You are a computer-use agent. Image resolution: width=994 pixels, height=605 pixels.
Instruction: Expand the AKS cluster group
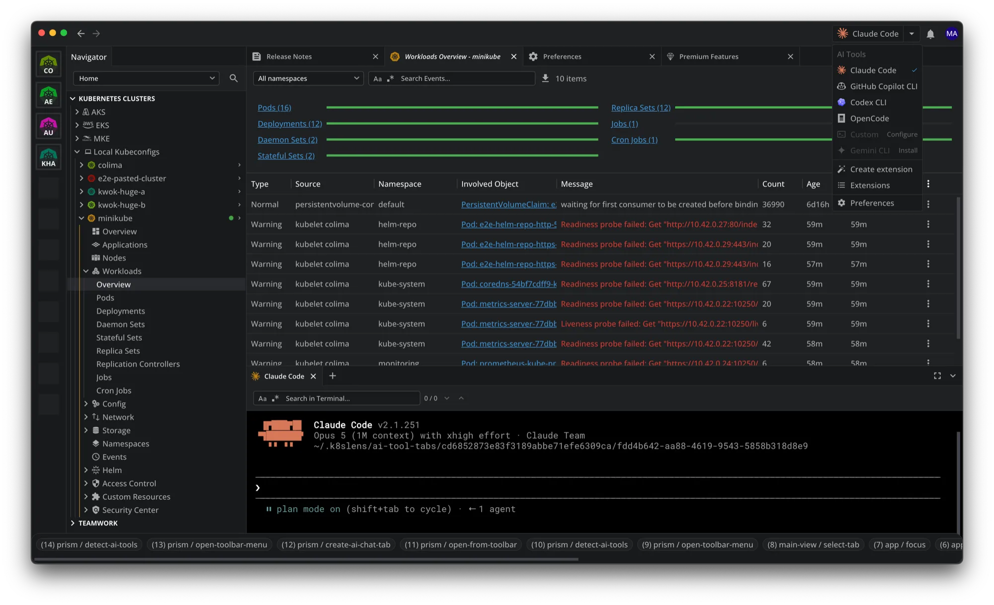(x=77, y=112)
